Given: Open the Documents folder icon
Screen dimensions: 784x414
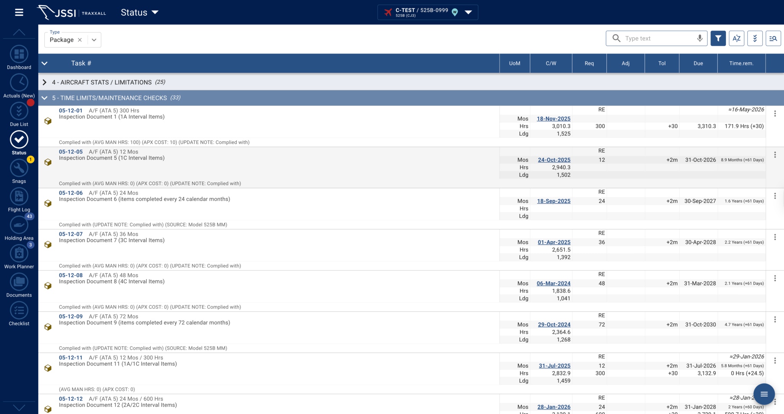Looking at the screenshot, I should coord(19,282).
